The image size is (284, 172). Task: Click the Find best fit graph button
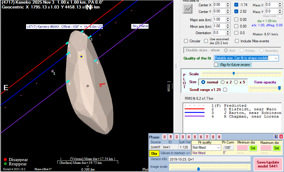[x=188, y=9]
